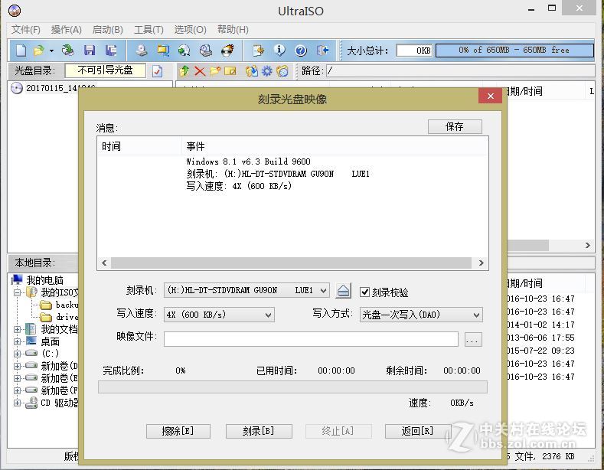This screenshot has height=470, width=604.
Task: Click the 路径 path input field
Action: [x=460, y=71]
